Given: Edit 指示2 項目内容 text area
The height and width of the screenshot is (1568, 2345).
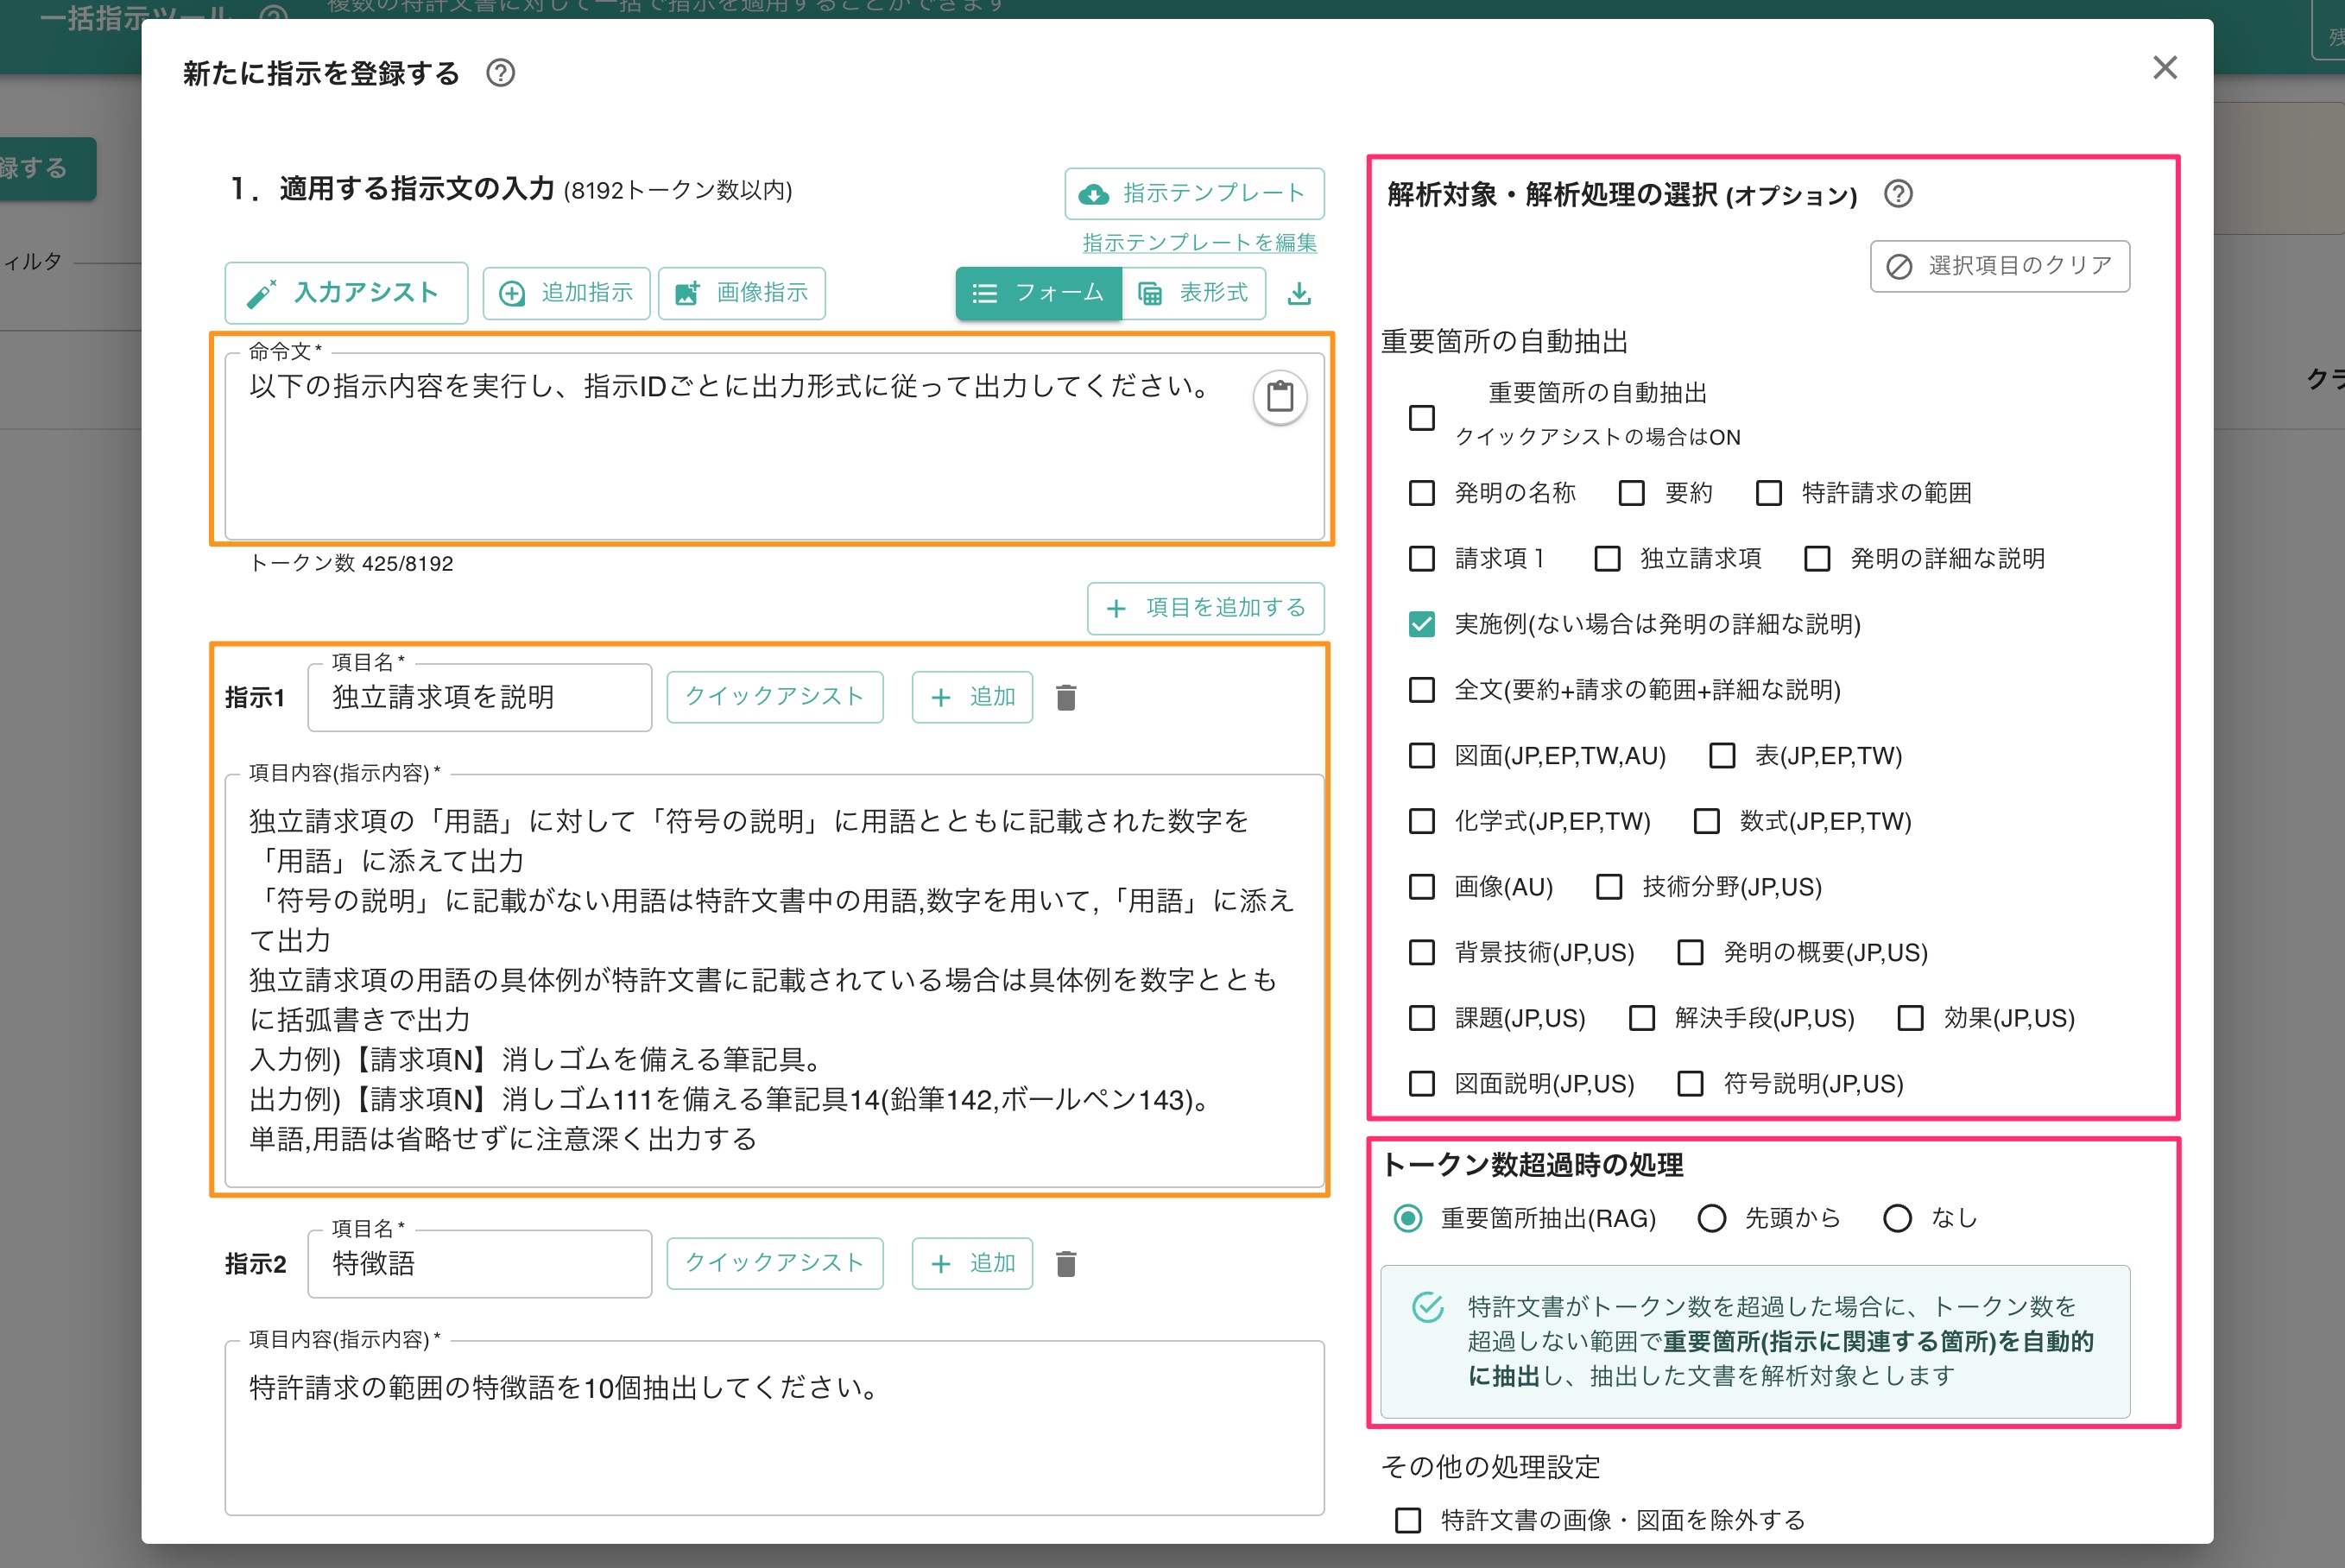Looking at the screenshot, I should (775, 1429).
